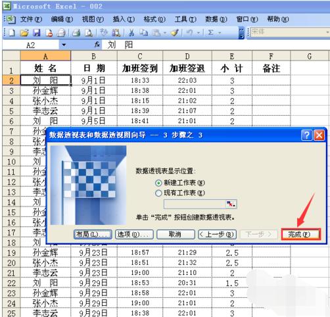This screenshot has height=317, width=330.
Task: Click the Permission icon in the toolbar
Action: [x=49, y=33]
